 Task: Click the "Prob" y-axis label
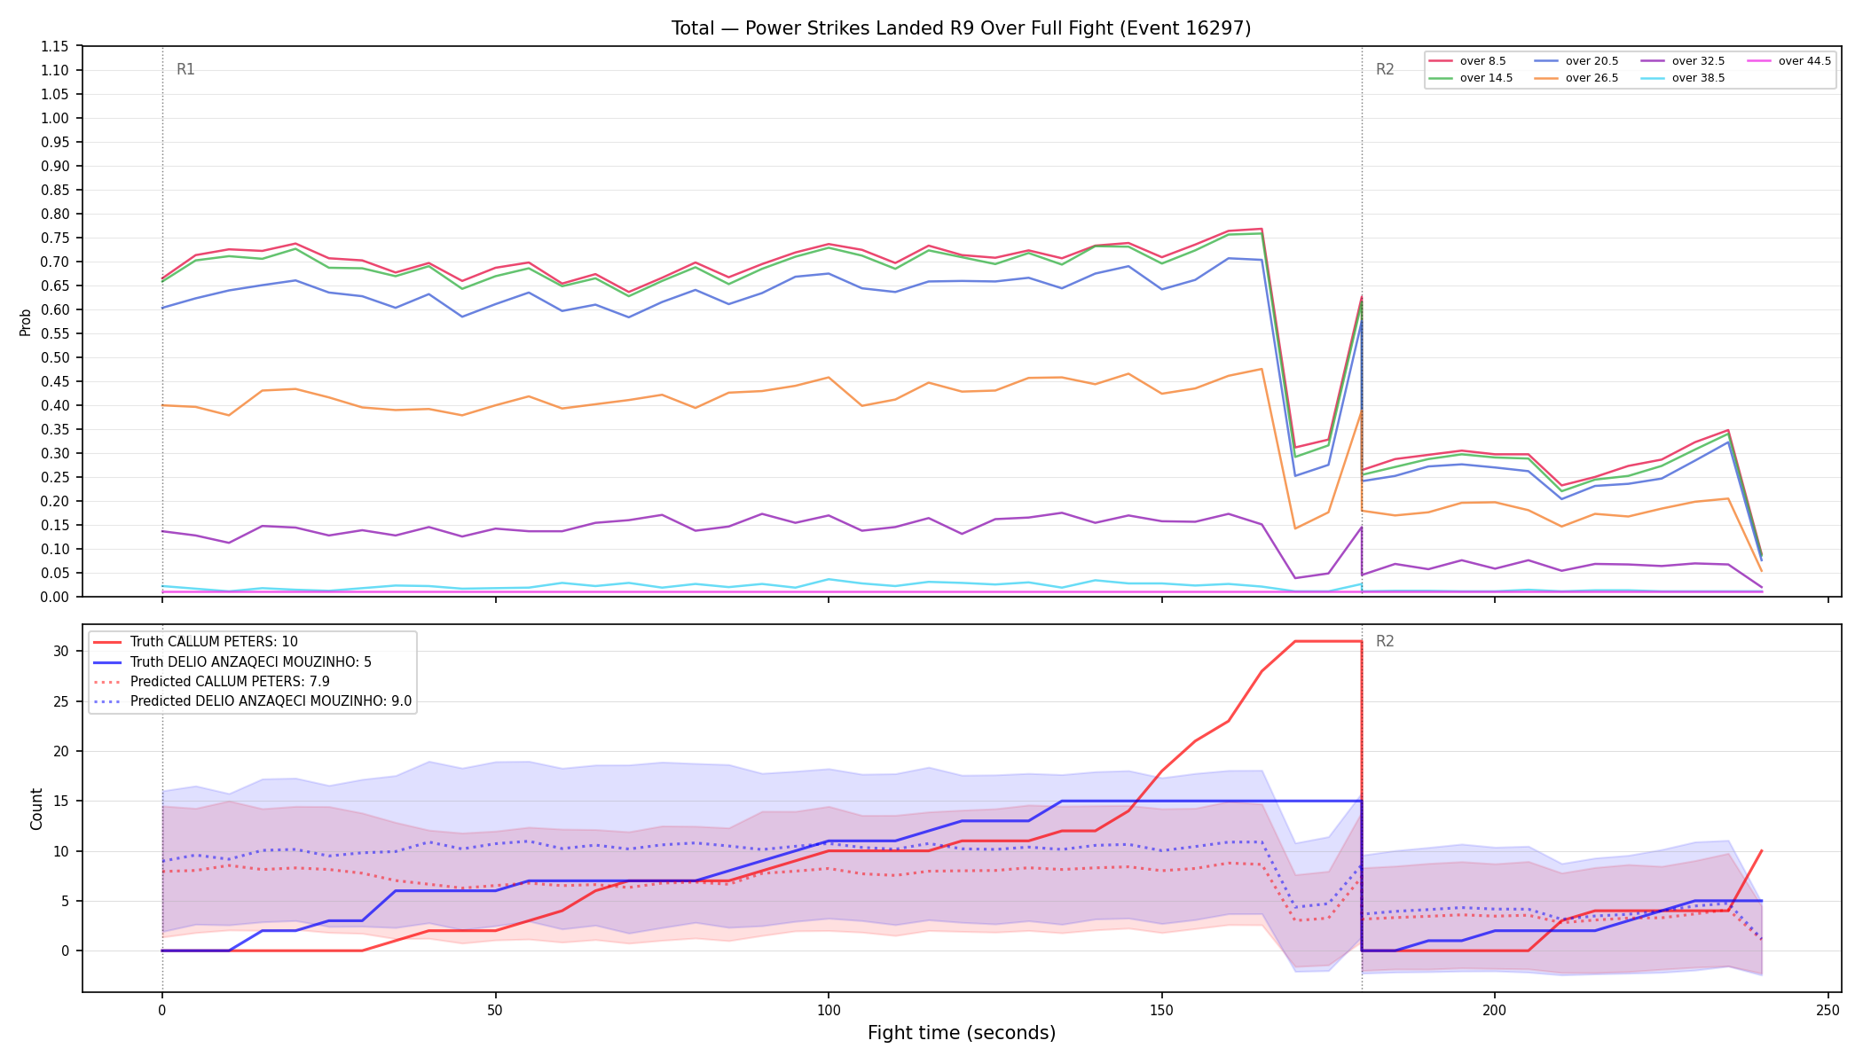[26, 322]
